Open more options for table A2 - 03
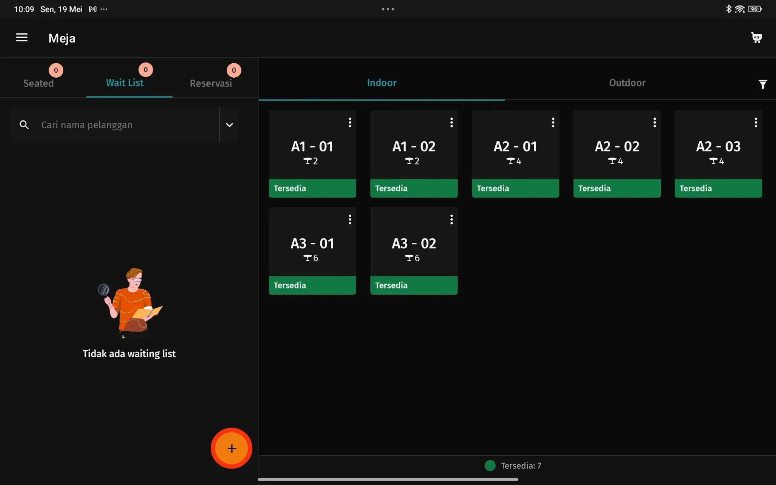The image size is (776, 485). click(756, 123)
